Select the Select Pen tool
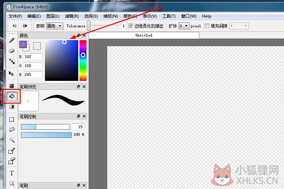 pyautogui.click(x=12, y=151)
